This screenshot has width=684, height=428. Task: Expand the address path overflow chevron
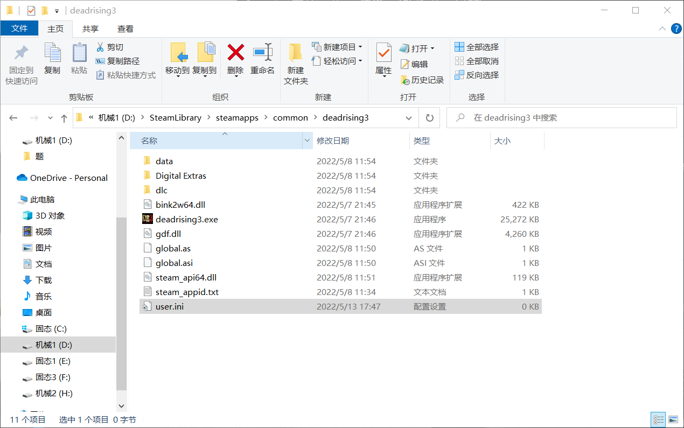(91, 118)
